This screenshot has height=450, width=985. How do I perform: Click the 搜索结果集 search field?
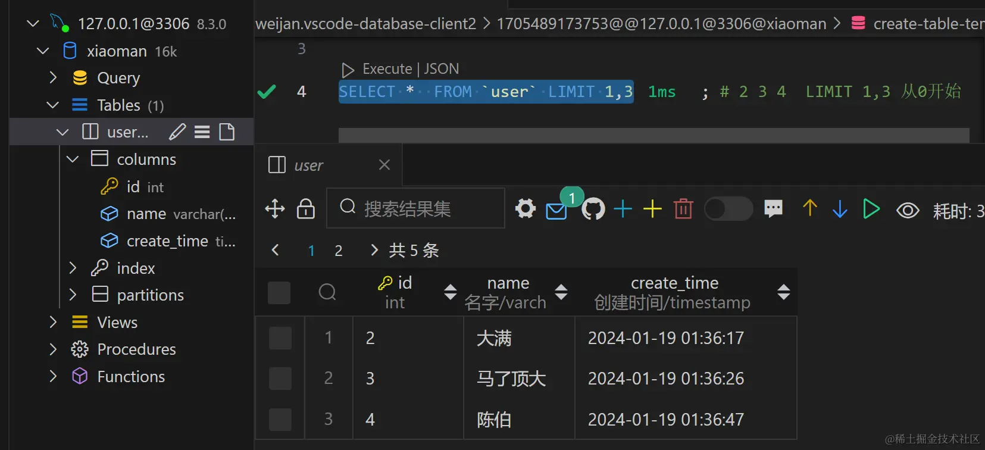tap(415, 208)
